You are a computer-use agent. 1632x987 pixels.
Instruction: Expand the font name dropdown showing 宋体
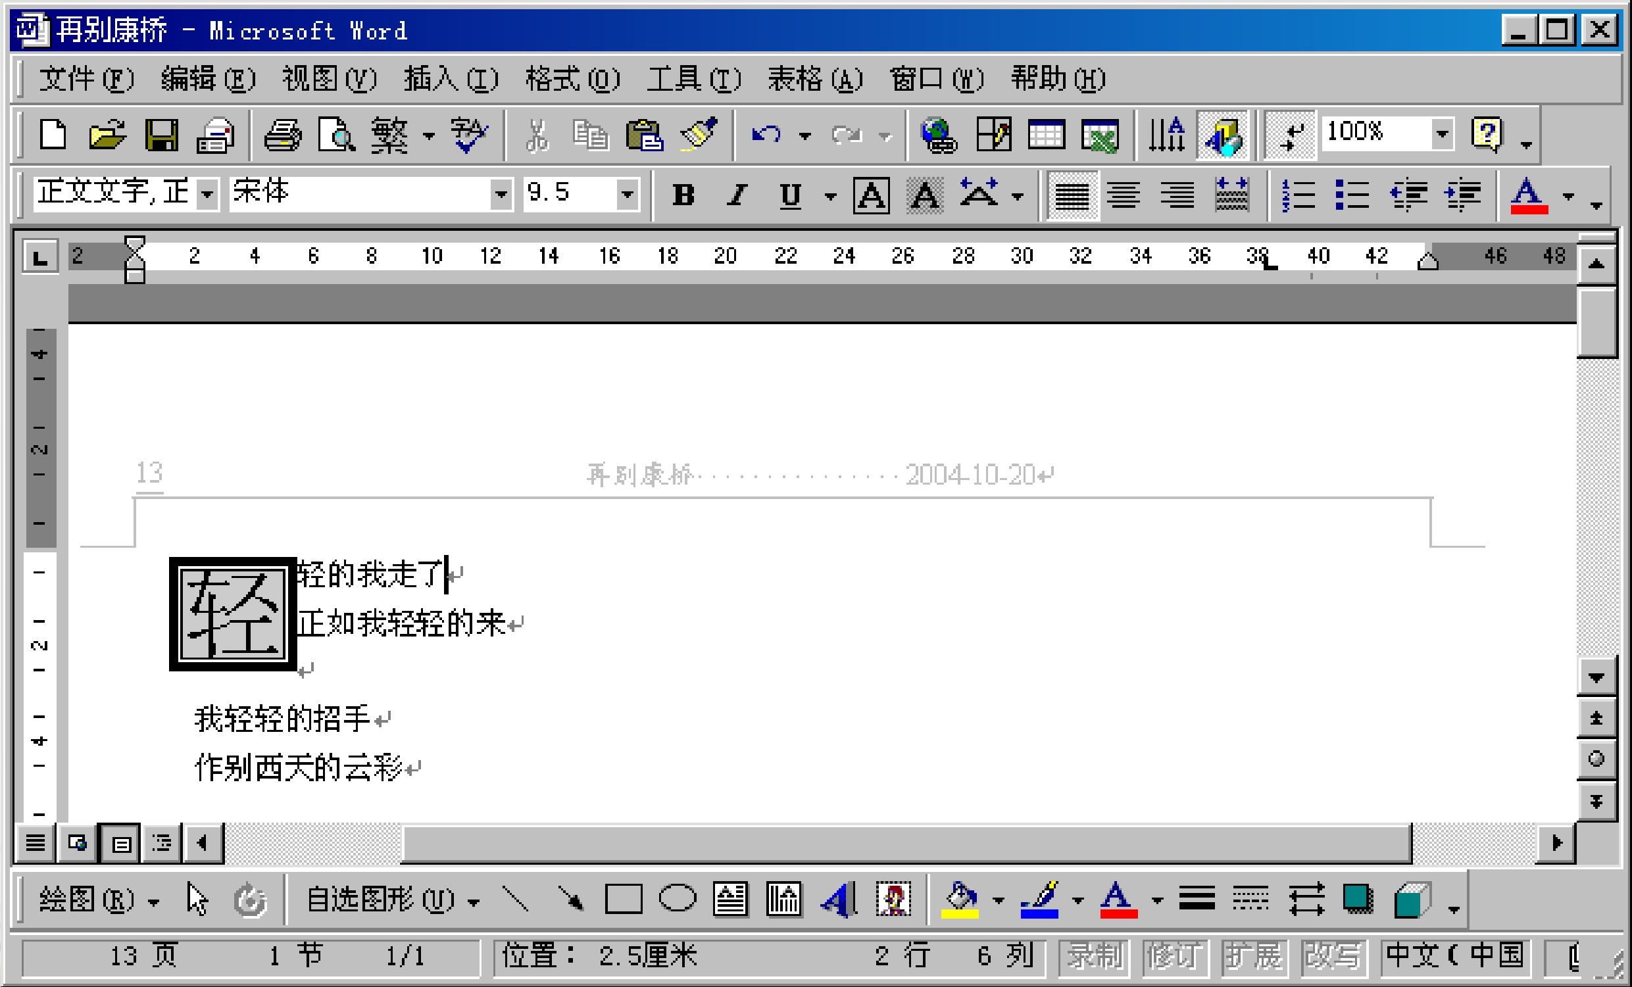[x=501, y=194]
